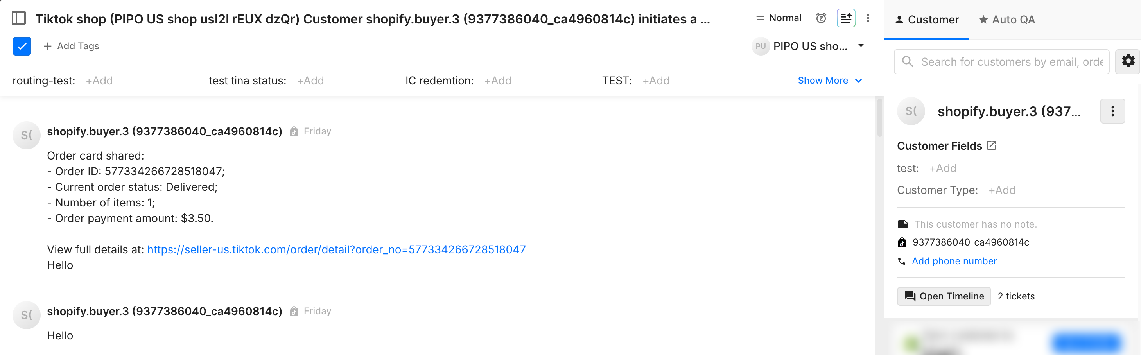Open customer sidebar settings gear
The image size is (1141, 355).
(x=1128, y=61)
